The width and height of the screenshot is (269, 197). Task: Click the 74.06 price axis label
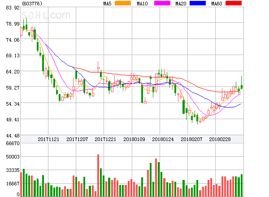click(13, 40)
